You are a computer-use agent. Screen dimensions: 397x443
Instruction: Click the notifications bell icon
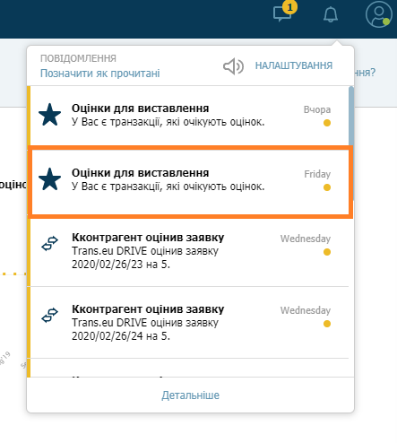tap(331, 14)
